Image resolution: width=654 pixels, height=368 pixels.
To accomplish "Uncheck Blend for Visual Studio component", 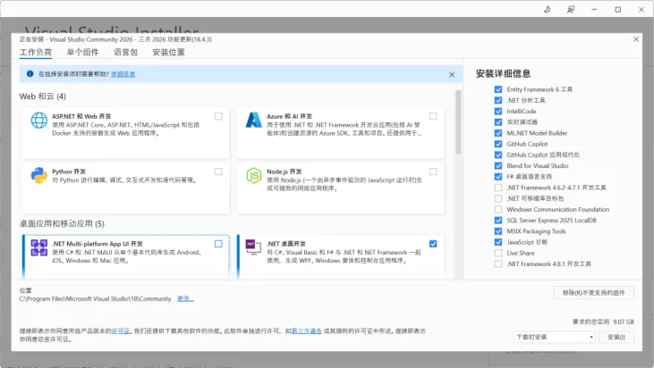I will tap(498, 165).
